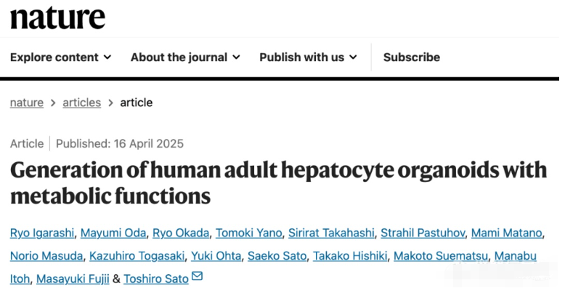Expand the Explore content dropdown

pos(60,57)
